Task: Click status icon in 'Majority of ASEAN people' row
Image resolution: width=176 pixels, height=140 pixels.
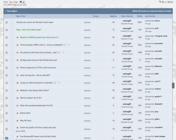Action: (7, 37)
